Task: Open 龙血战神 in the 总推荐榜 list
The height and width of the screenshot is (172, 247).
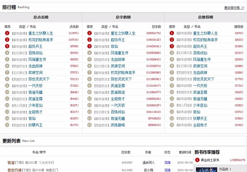Action: coord(200,73)
